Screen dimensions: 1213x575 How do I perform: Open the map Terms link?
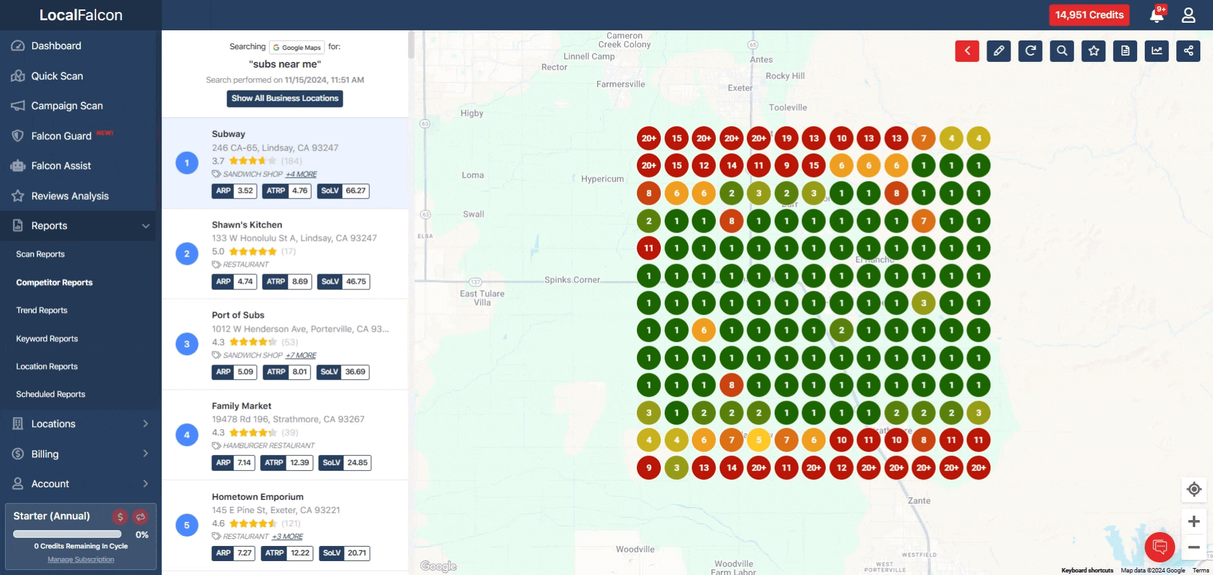[1200, 571]
